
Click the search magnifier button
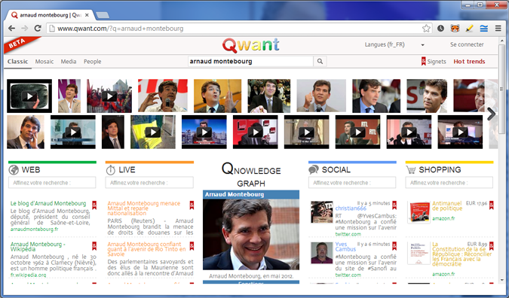(320, 61)
